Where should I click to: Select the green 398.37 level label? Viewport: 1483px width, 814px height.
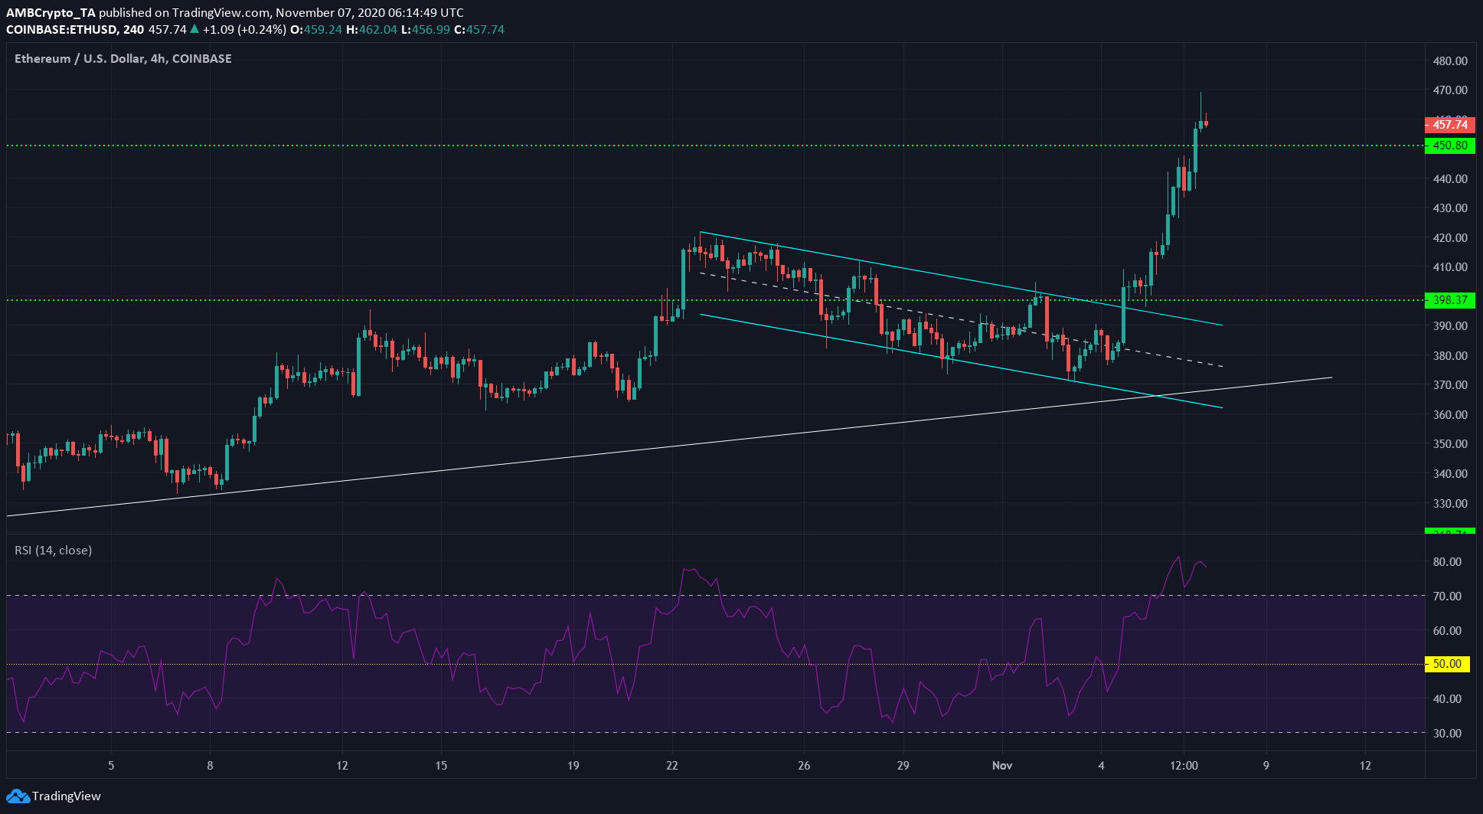pos(1449,300)
